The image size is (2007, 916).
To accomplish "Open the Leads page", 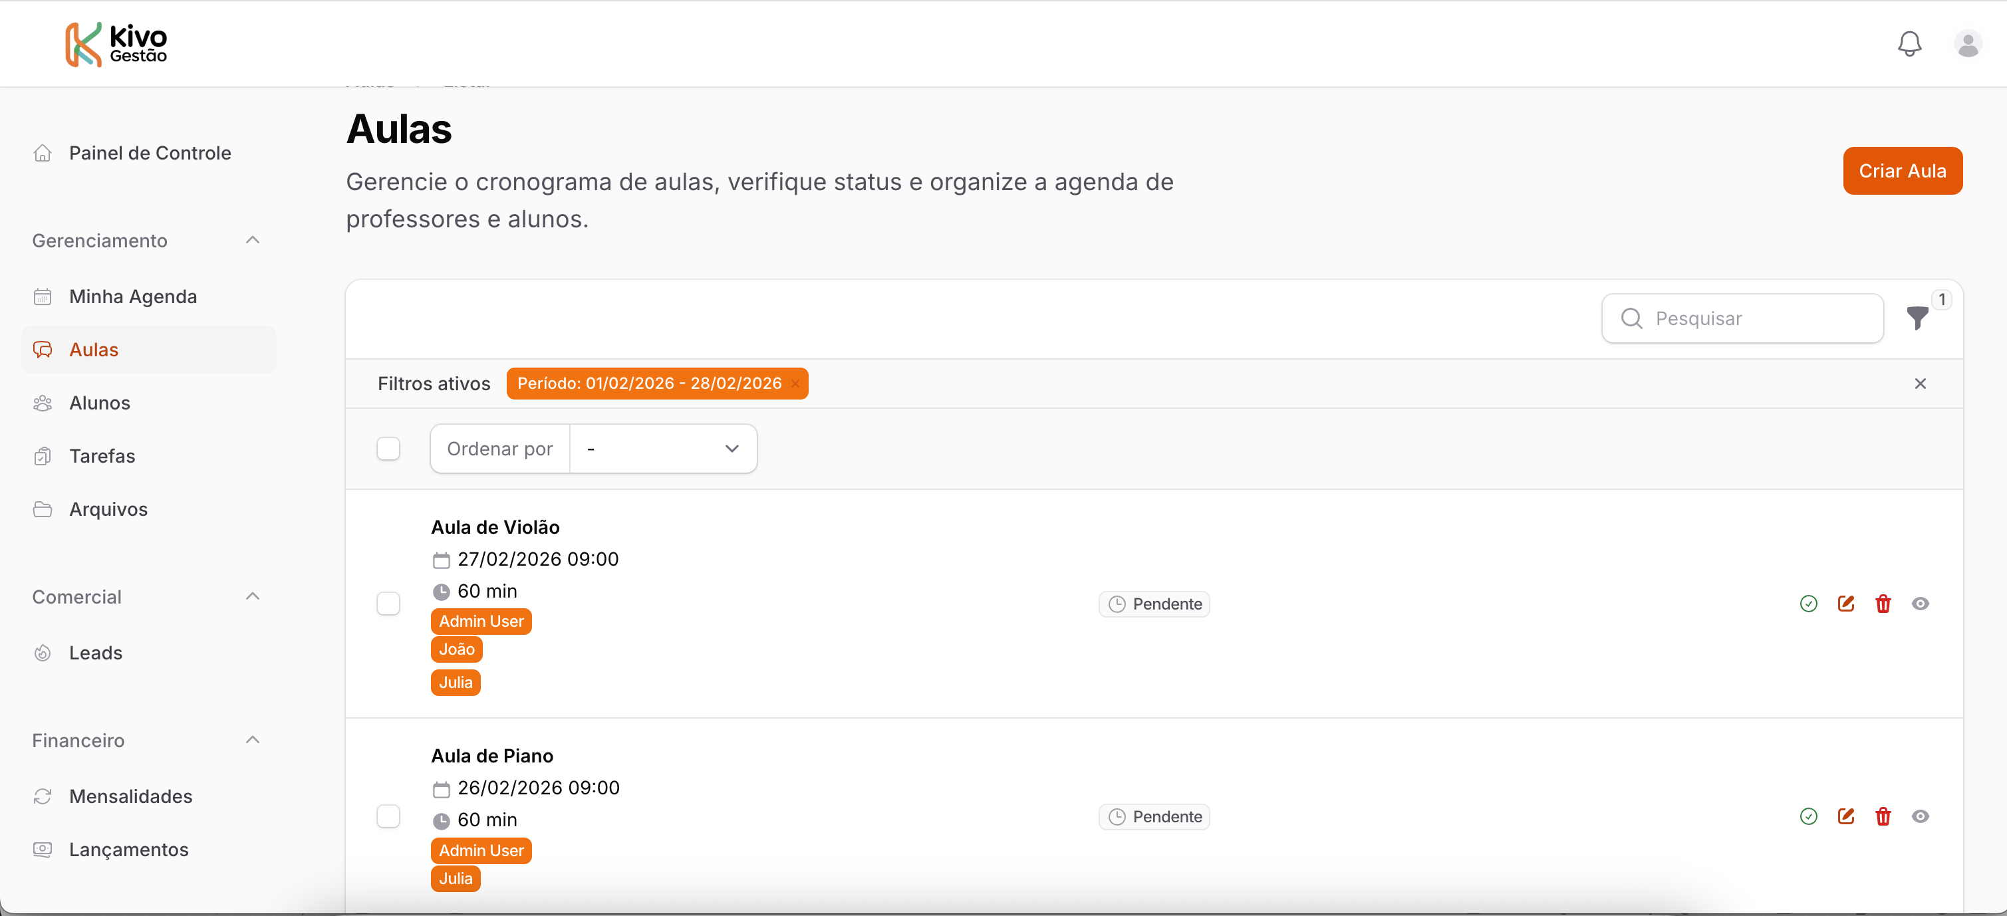I will pos(95,653).
